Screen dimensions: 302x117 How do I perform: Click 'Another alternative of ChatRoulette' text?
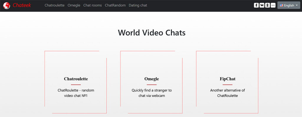click(227, 93)
